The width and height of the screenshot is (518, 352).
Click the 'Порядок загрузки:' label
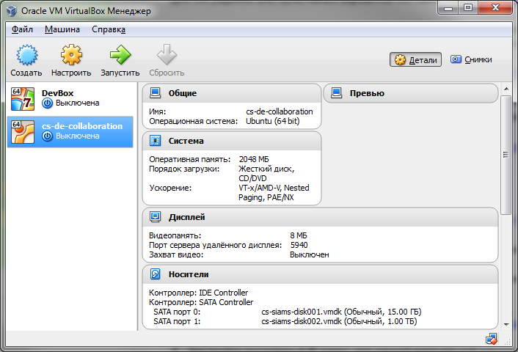pyautogui.click(x=184, y=169)
